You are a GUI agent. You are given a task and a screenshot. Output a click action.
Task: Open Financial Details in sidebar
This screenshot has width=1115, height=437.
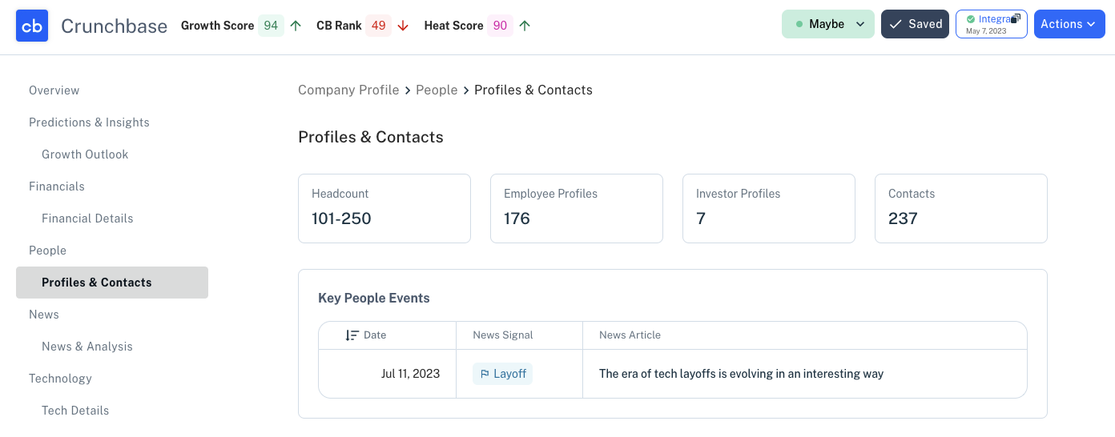pyautogui.click(x=87, y=218)
